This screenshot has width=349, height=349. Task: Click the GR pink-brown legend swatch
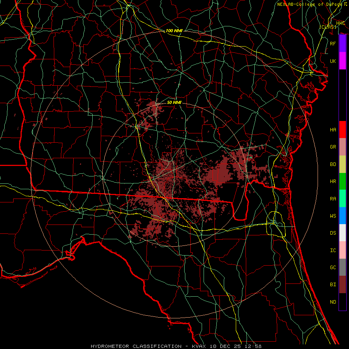pyautogui.click(x=342, y=147)
